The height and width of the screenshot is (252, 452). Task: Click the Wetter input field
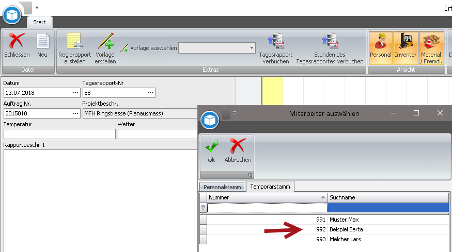[158, 134]
